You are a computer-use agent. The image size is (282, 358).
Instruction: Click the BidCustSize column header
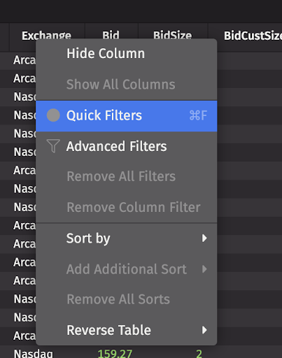[x=253, y=36]
